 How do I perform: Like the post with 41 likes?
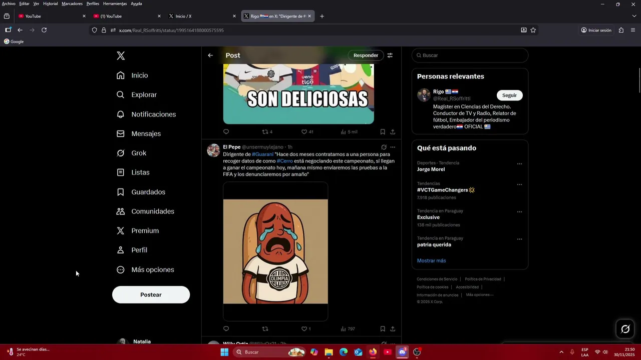pyautogui.click(x=307, y=132)
